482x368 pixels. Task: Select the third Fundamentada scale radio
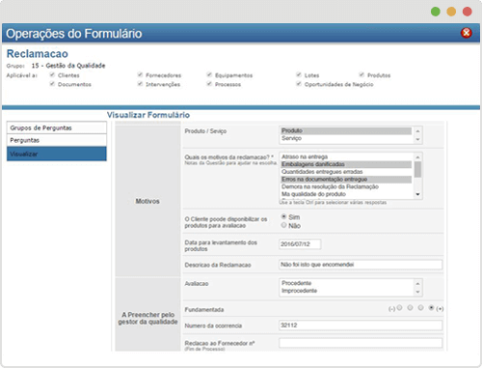pyautogui.click(x=420, y=308)
